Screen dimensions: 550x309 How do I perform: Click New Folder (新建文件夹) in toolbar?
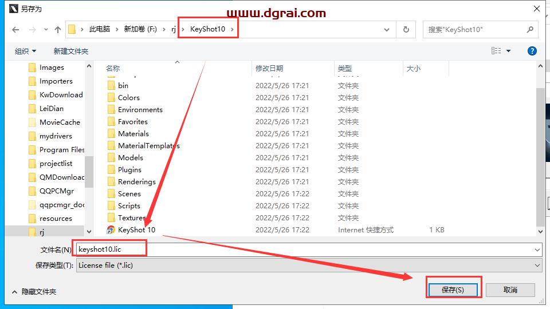point(71,51)
